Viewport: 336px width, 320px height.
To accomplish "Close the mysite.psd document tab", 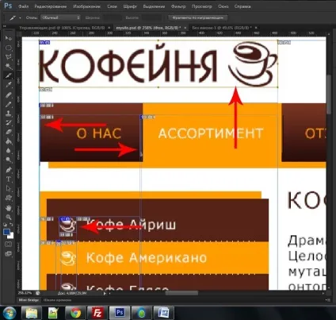I will (x=185, y=28).
